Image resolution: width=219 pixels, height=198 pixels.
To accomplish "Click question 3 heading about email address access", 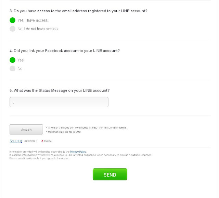I will click(x=78, y=11).
